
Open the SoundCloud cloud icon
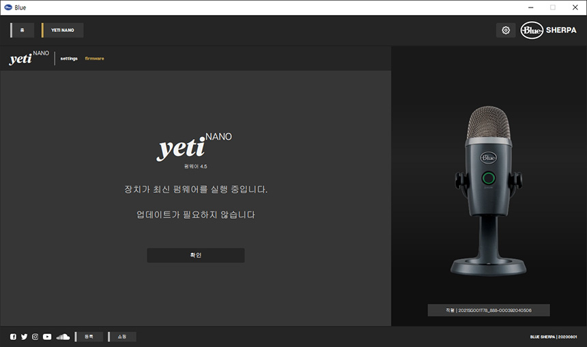[63, 337]
